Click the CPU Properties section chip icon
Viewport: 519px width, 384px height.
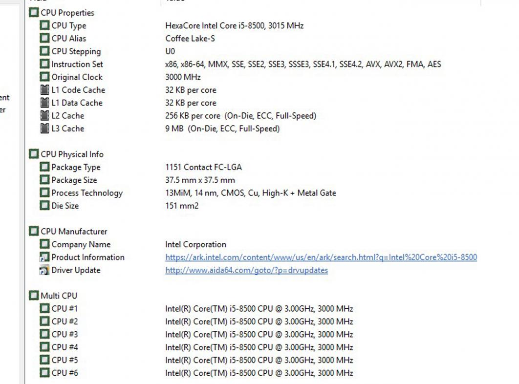pos(34,13)
